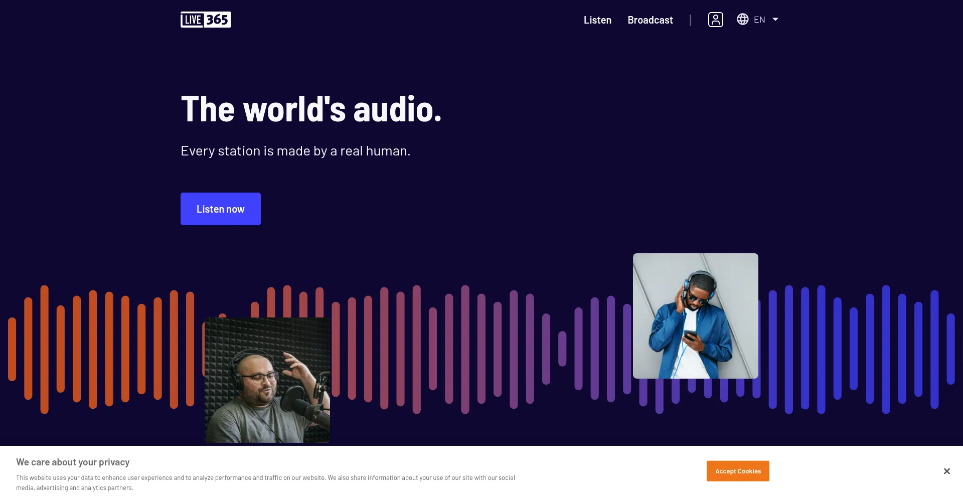Click the podcaster with microphone photo
963x498 pixels.
[267, 380]
